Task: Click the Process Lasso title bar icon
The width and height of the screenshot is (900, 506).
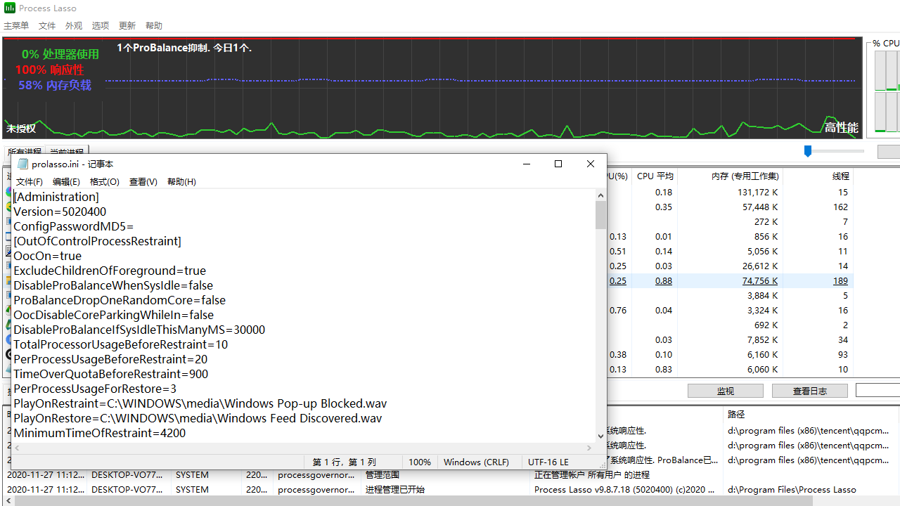Action: coord(10,8)
